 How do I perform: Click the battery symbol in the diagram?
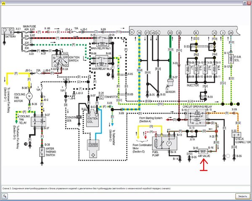coord(8,31)
